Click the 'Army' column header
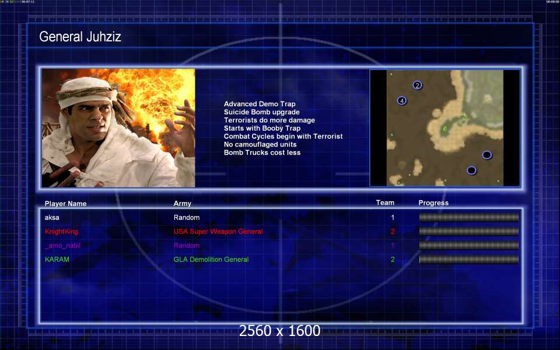Screen dimensions: 560x350 182,204
